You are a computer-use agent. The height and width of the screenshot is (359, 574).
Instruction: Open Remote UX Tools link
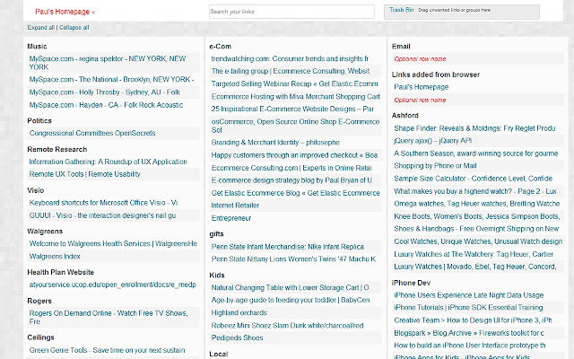[x=84, y=174]
